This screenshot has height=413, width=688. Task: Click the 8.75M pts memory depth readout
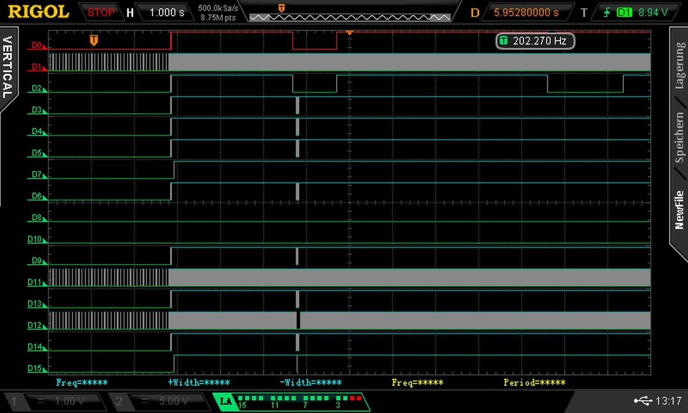click(218, 18)
